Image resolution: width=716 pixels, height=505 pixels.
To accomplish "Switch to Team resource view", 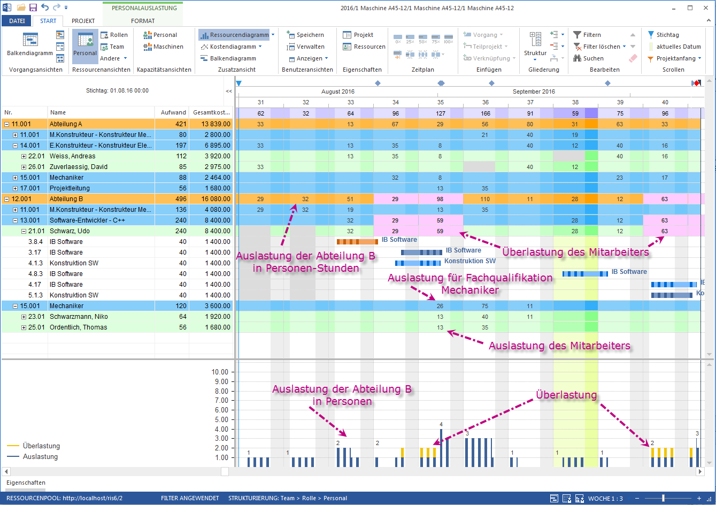I will [112, 47].
